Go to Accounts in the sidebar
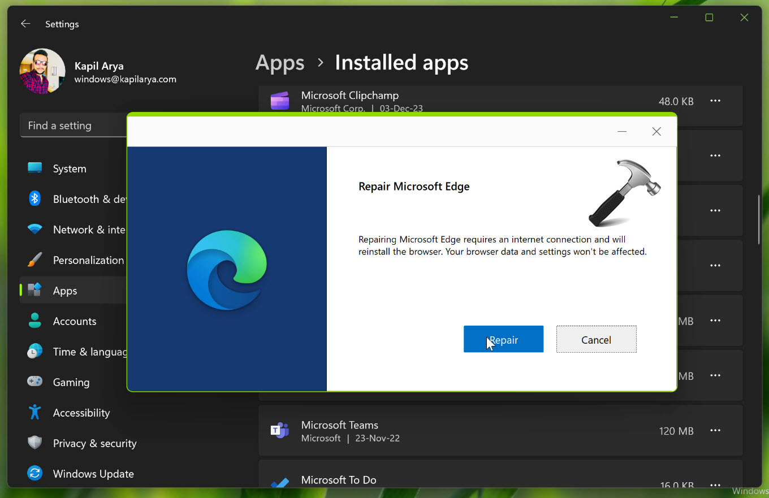Screen dimensions: 769x498 tap(75, 321)
